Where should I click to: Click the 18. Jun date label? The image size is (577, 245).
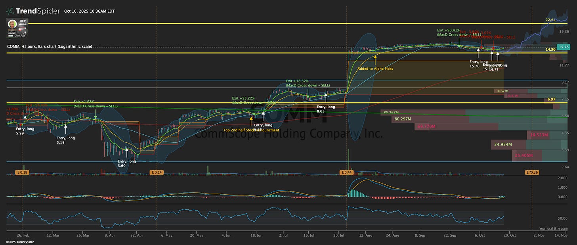click(x=256, y=235)
